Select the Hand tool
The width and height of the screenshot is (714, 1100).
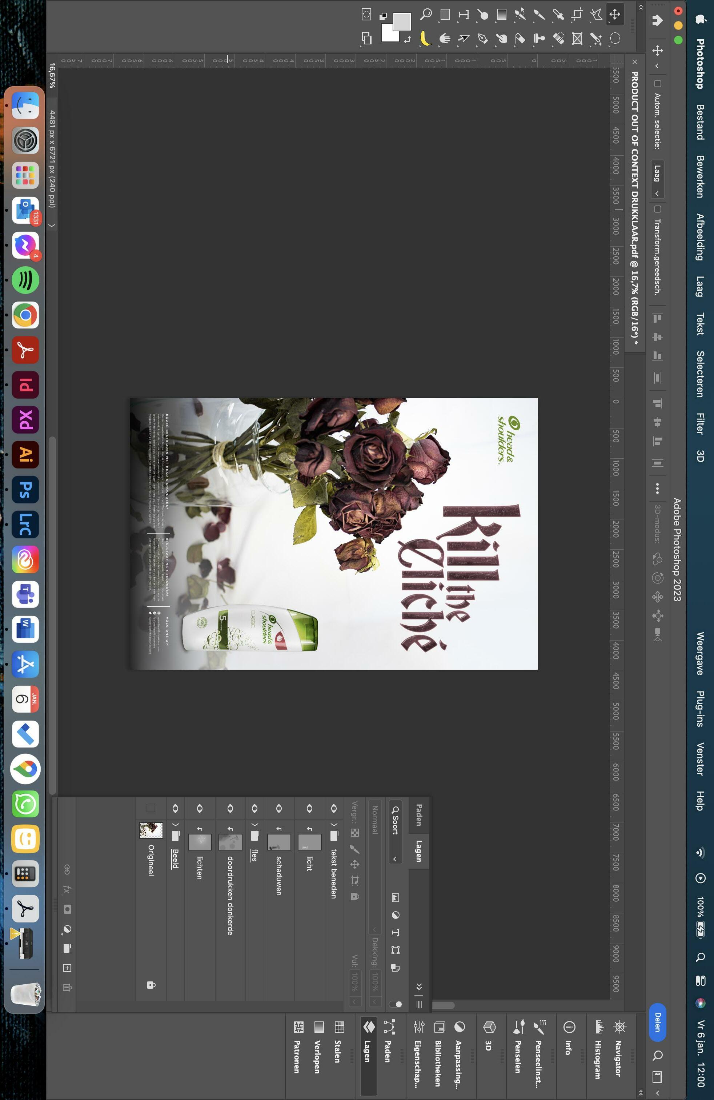coord(444,38)
